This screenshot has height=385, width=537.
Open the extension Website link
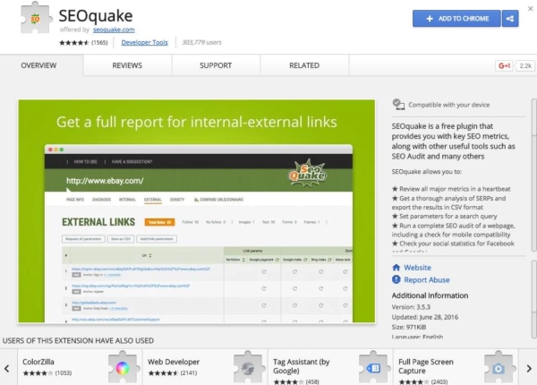pyautogui.click(x=417, y=268)
